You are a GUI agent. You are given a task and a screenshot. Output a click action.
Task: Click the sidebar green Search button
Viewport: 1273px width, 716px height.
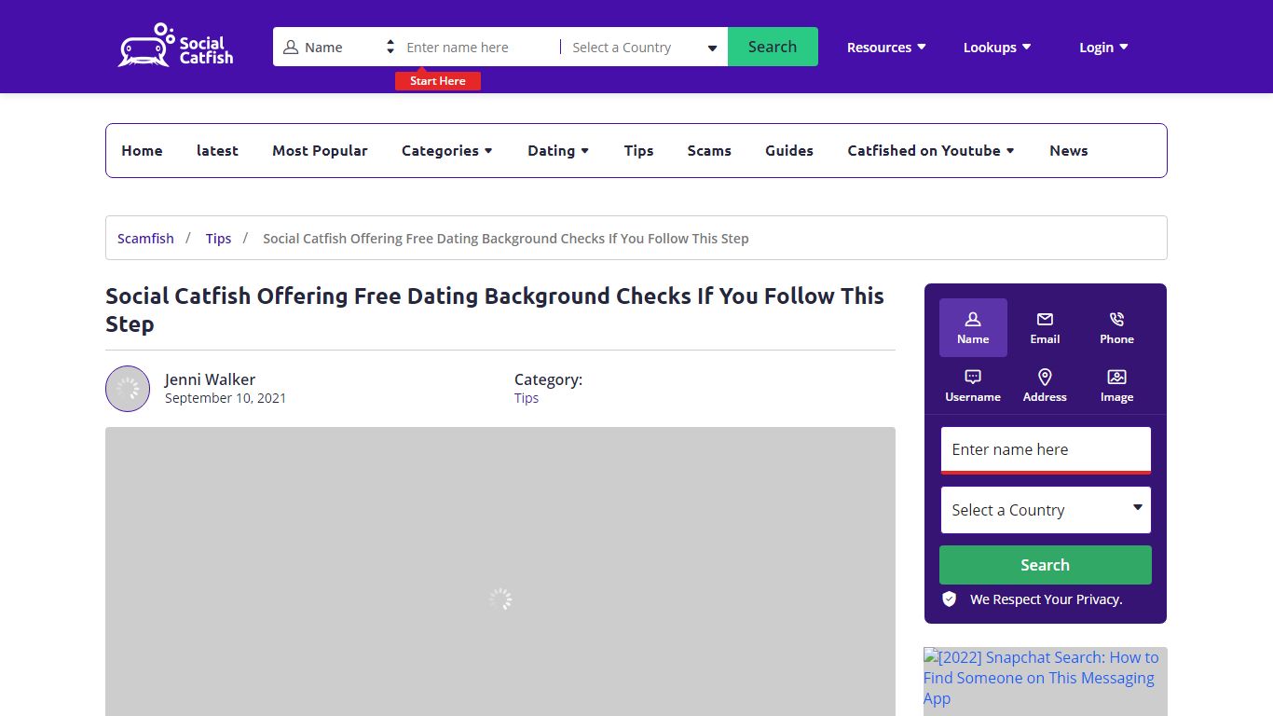[1046, 565]
